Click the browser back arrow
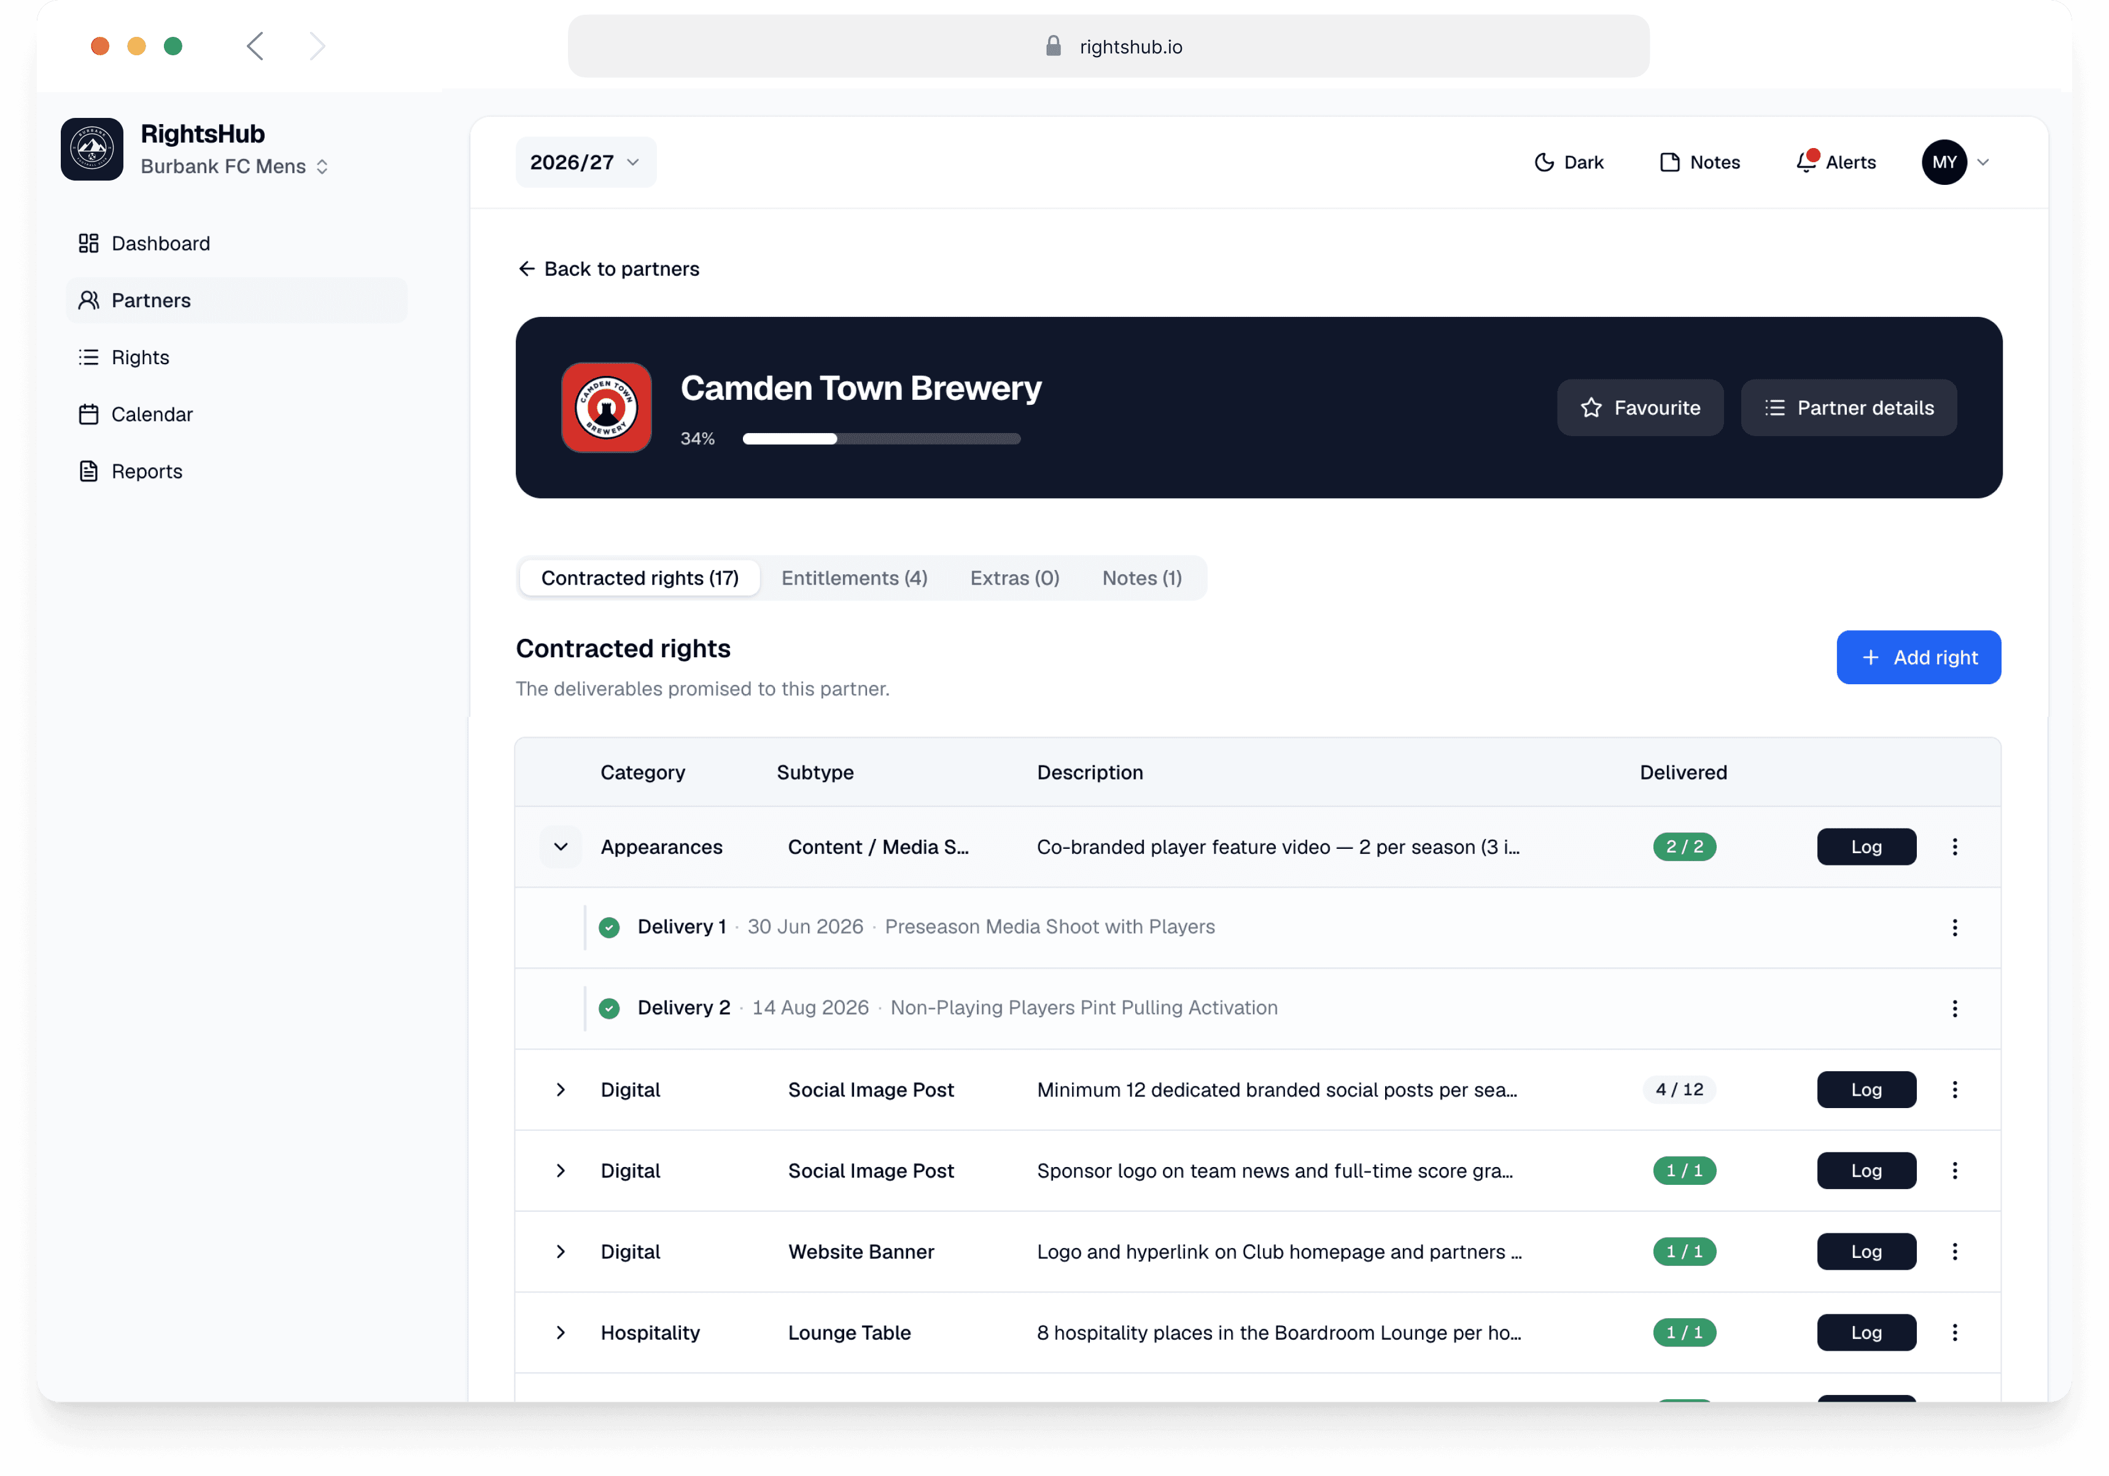2109x1476 pixels. pyautogui.click(x=255, y=46)
